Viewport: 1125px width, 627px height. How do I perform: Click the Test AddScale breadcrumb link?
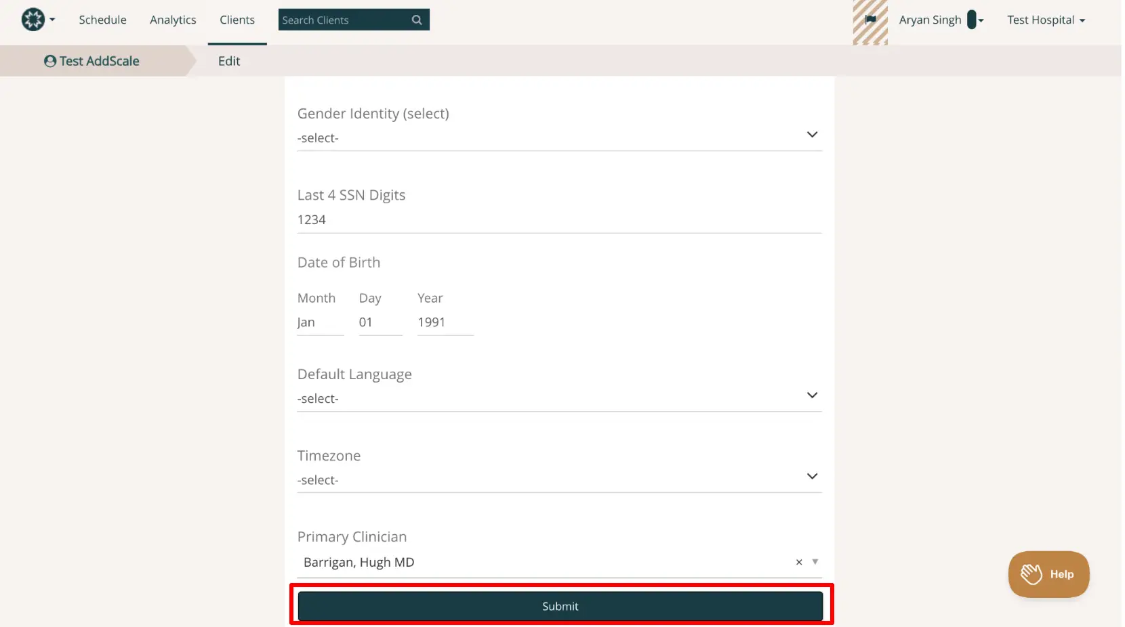[x=99, y=61]
